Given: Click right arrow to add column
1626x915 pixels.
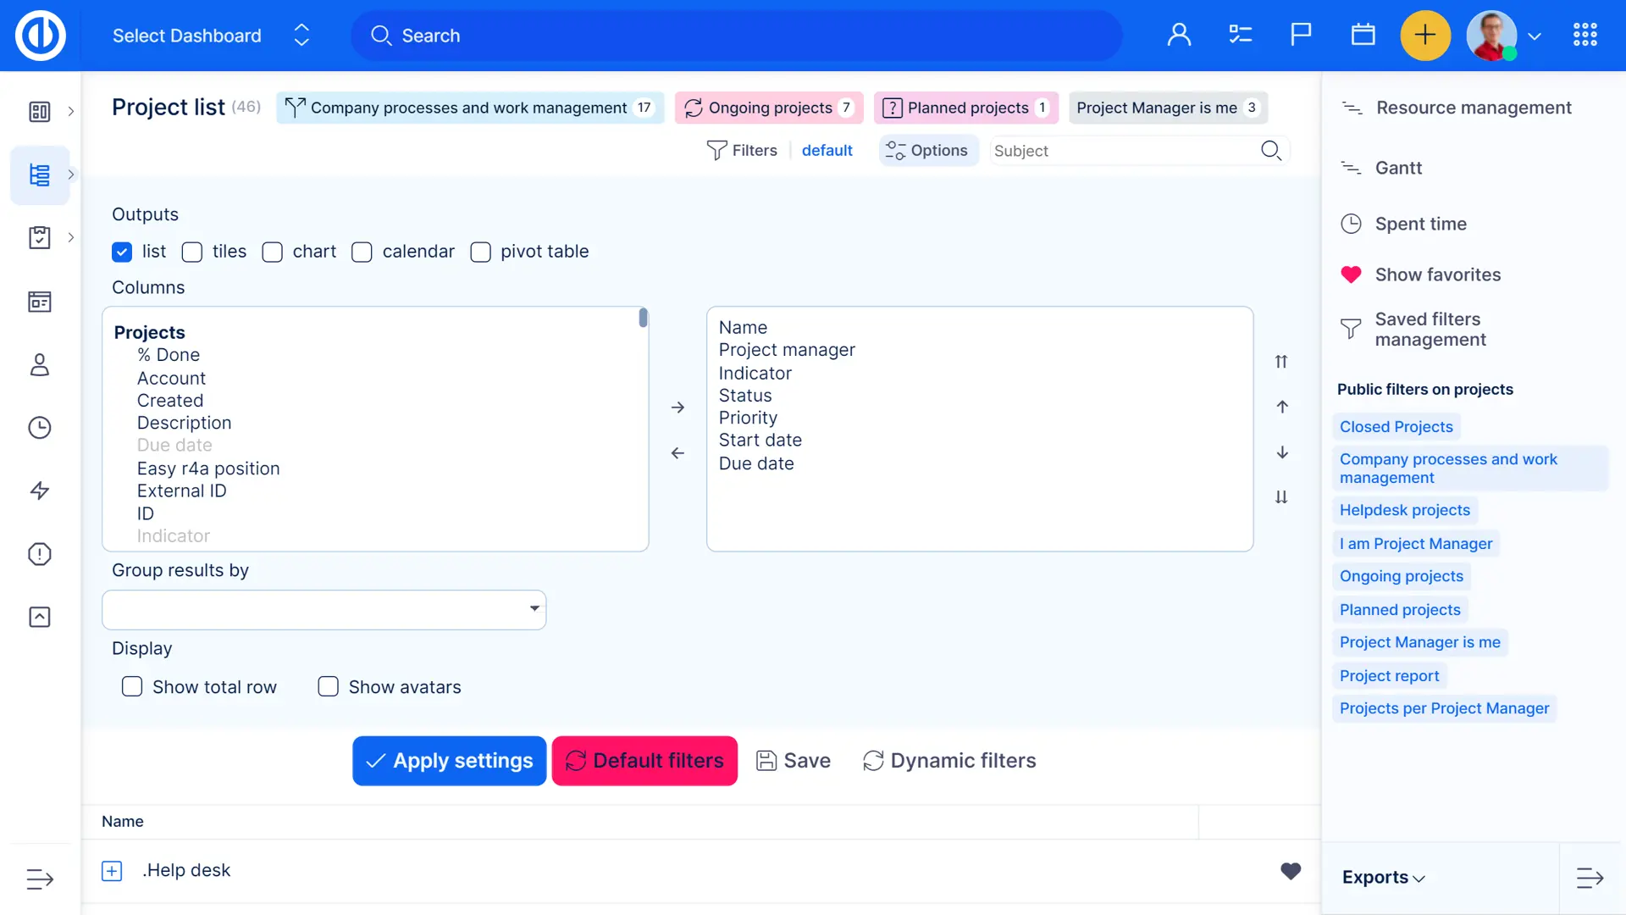Looking at the screenshot, I should click(x=677, y=408).
